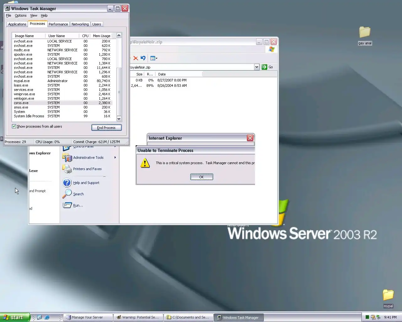Image resolution: width=402 pixels, height=322 pixels.
Task: Select the mypal.exe process row
Action: pos(62,81)
